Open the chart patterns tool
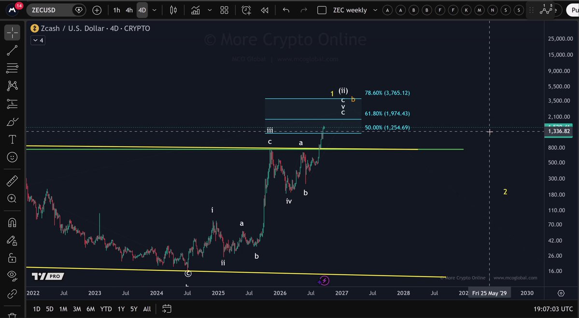This screenshot has height=318, width=579. click(12, 86)
